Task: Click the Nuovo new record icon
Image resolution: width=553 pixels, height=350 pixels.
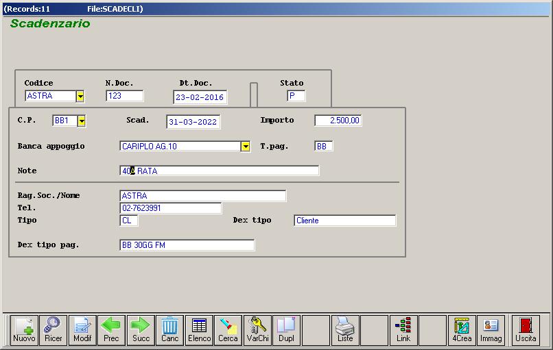Action: click(24, 330)
